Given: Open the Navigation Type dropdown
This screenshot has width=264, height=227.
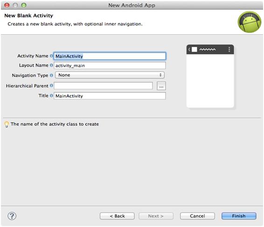Looking at the screenshot, I should tap(110, 75).
